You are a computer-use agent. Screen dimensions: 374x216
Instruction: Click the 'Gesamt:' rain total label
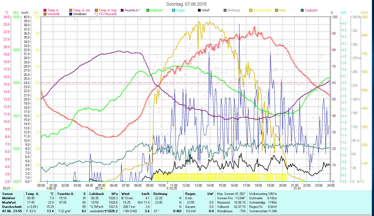coord(191,207)
